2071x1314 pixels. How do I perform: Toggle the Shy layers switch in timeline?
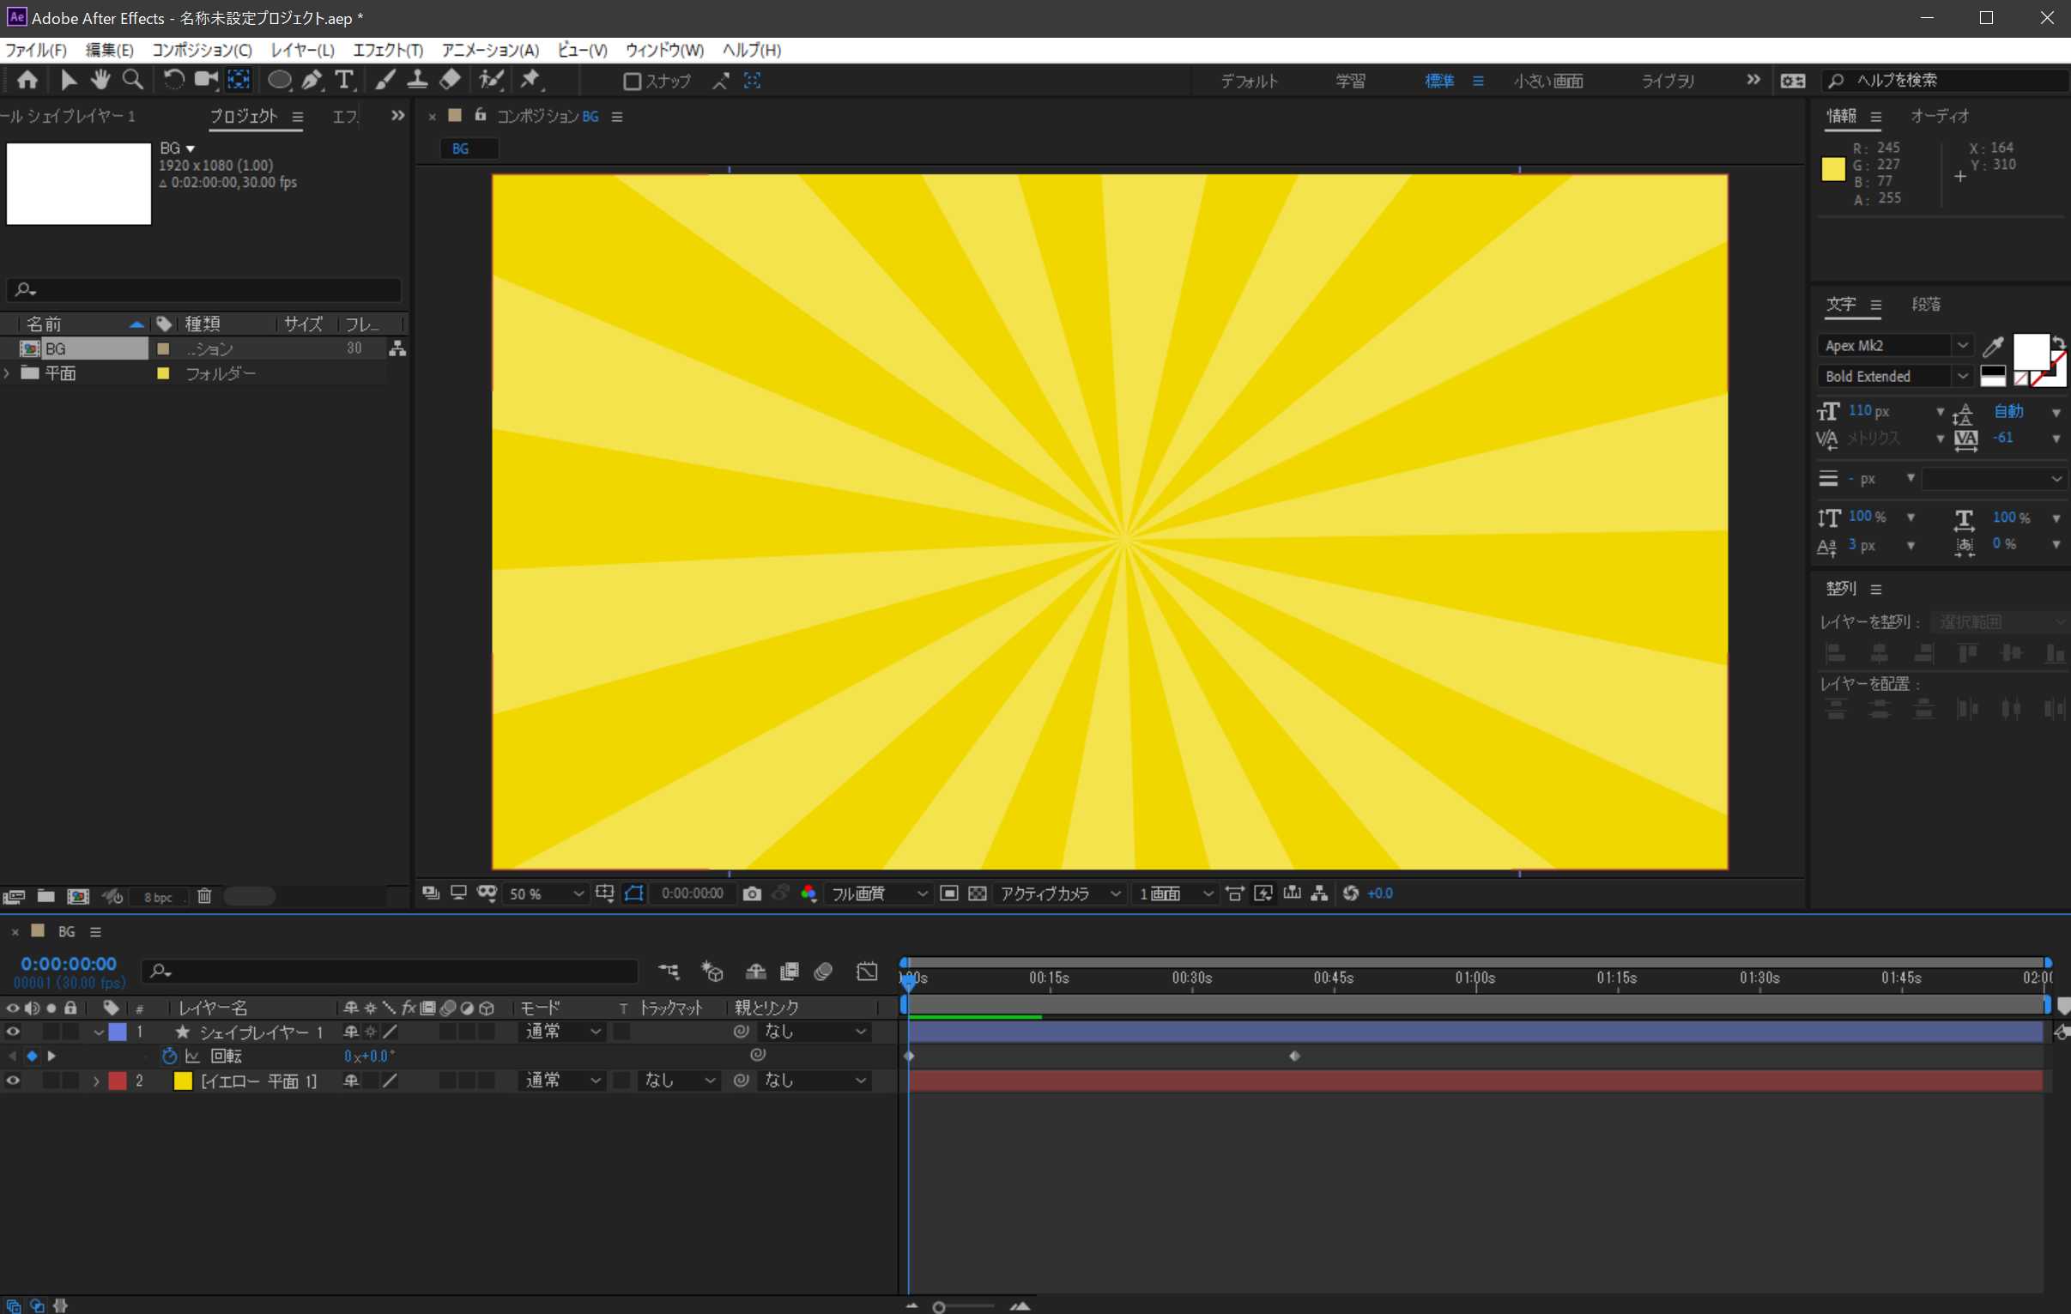(x=756, y=972)
